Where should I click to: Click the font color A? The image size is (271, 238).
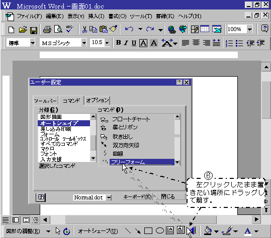(x=248, y=231)
